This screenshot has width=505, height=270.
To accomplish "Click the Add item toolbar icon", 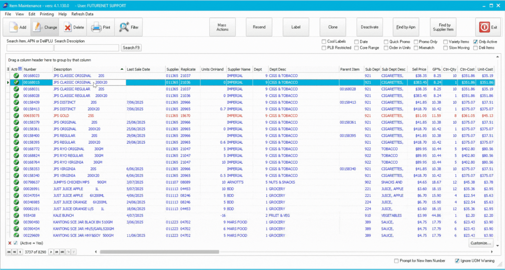I will [x=14, y=27].
